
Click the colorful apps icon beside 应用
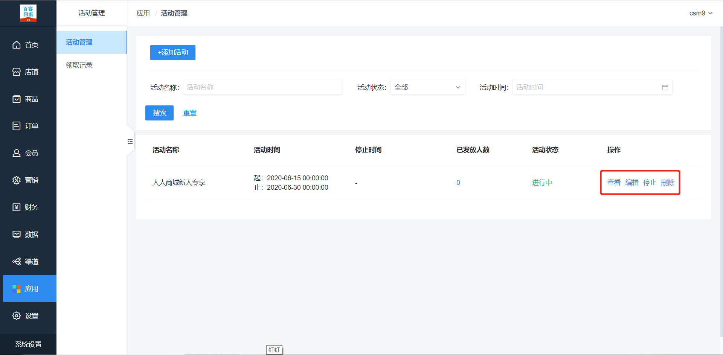pyautogui.click(x=17, y=289)
